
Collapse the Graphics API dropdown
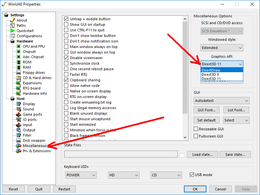point(222,64)
